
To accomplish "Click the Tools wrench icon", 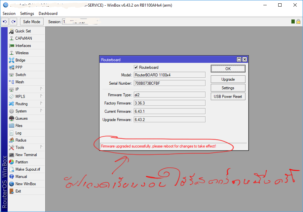I will 12,148.
